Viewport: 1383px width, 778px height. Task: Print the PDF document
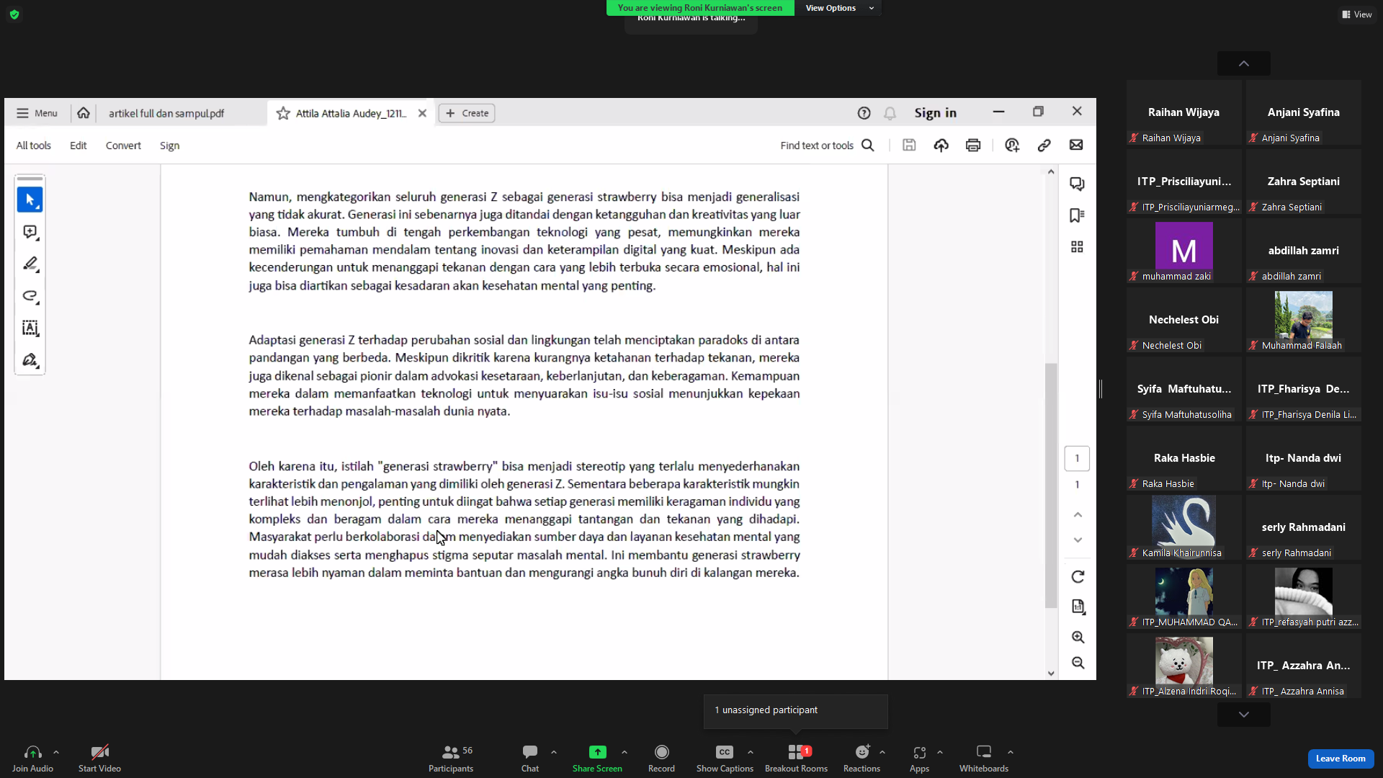click(973, 146)
